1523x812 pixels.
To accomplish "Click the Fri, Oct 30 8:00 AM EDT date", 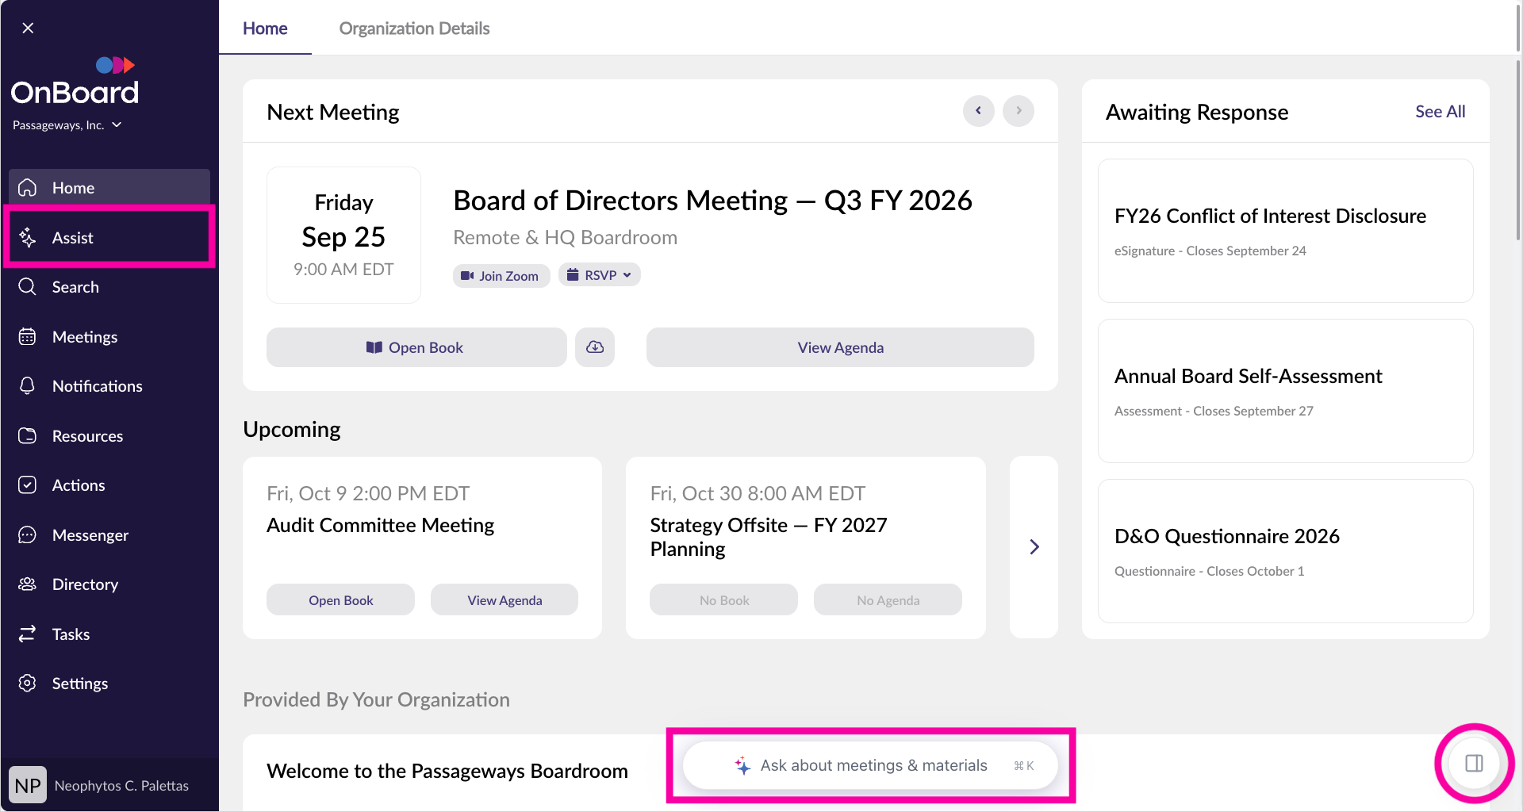I will tap(758, 493).
